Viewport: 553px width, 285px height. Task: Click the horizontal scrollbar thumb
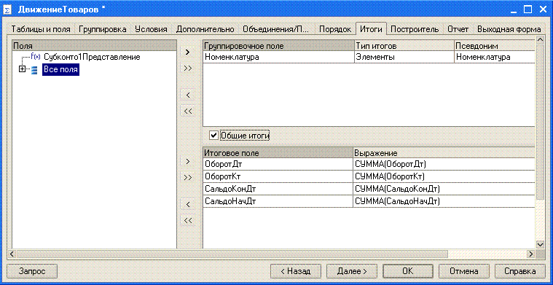point(232,254)
